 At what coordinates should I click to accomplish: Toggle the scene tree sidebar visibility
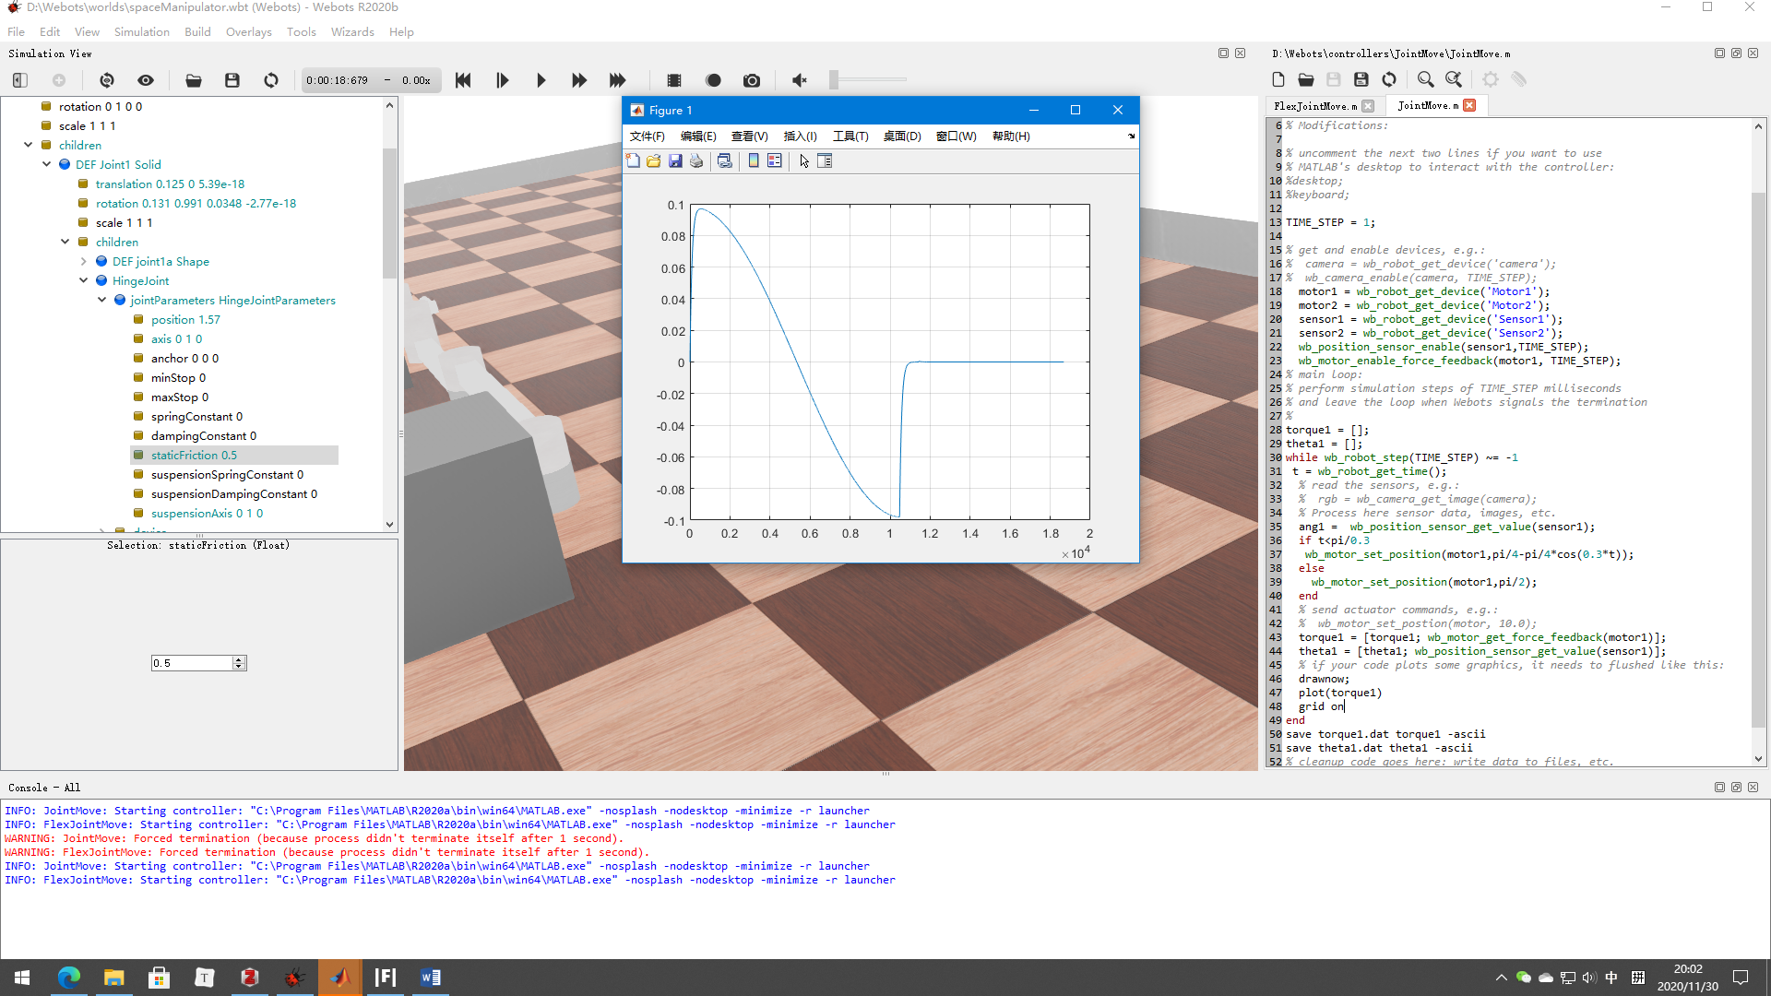[x=20, y=80]
